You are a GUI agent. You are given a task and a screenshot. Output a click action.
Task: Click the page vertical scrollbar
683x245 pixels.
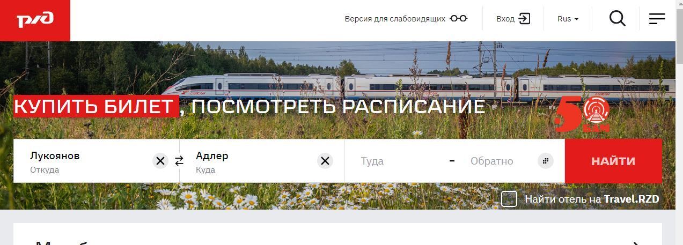[679, 122]
